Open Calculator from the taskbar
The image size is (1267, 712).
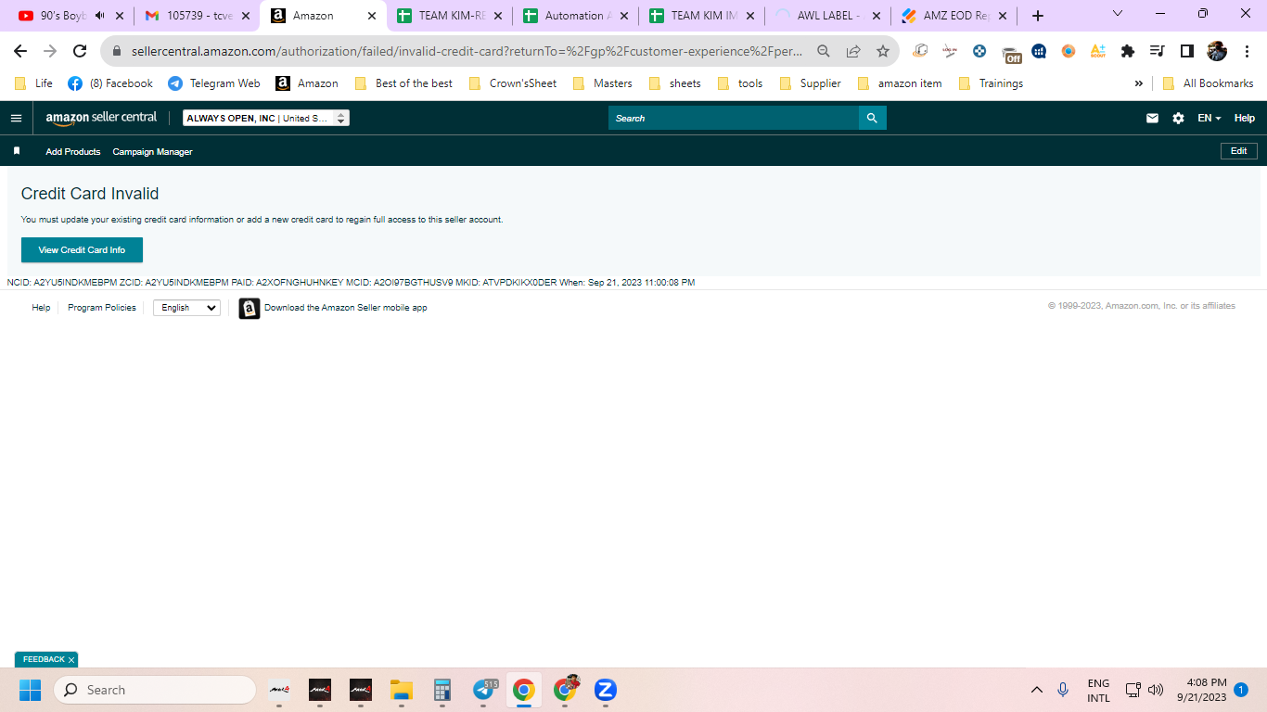point(442,690)
